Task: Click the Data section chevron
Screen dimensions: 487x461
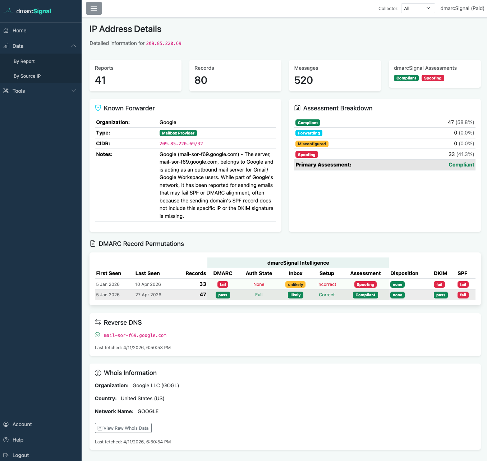Action: tap(74, 46)
